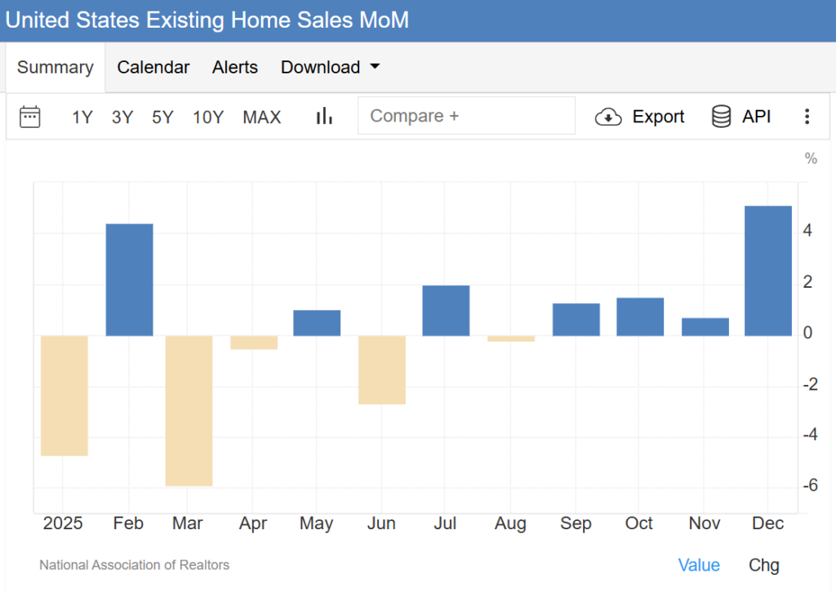
Task: Select the 10Y time range
Action: pos(208,117)
